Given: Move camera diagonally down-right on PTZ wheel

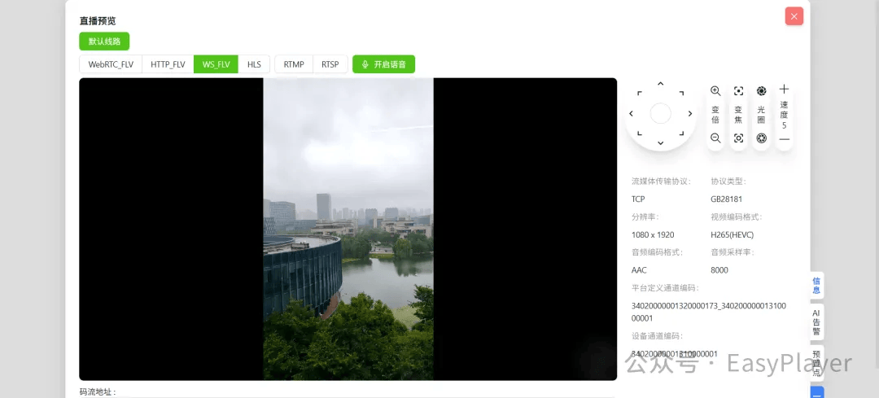Looking at the screenshot, I should coord(681,134).
